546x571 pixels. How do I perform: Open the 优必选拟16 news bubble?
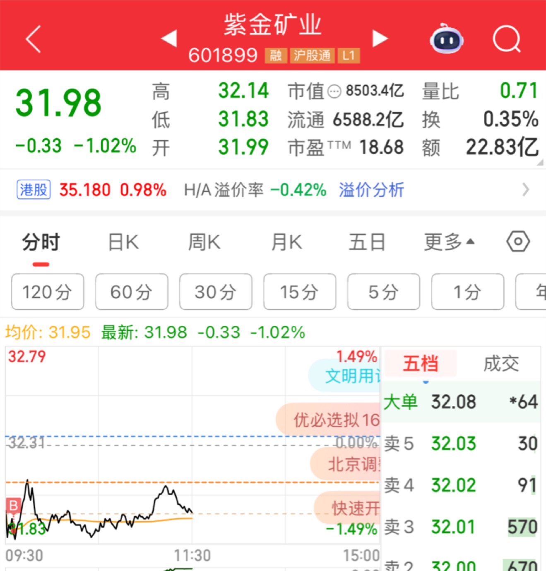click(328, 419)
